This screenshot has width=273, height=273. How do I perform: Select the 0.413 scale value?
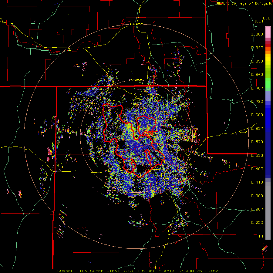click(x=257, y=182)
